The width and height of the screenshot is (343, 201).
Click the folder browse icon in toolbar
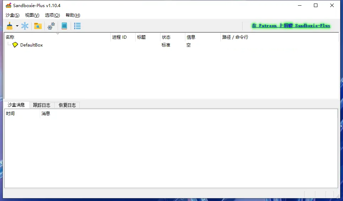tap(38, 26)
